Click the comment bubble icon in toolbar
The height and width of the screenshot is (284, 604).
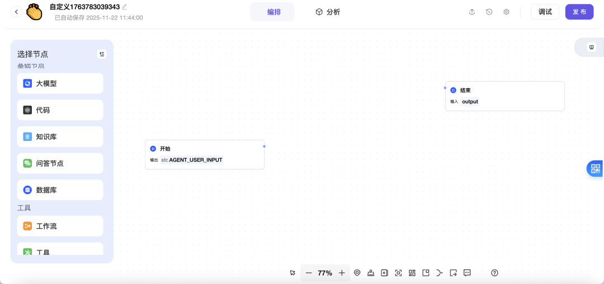tap(467, 273)
